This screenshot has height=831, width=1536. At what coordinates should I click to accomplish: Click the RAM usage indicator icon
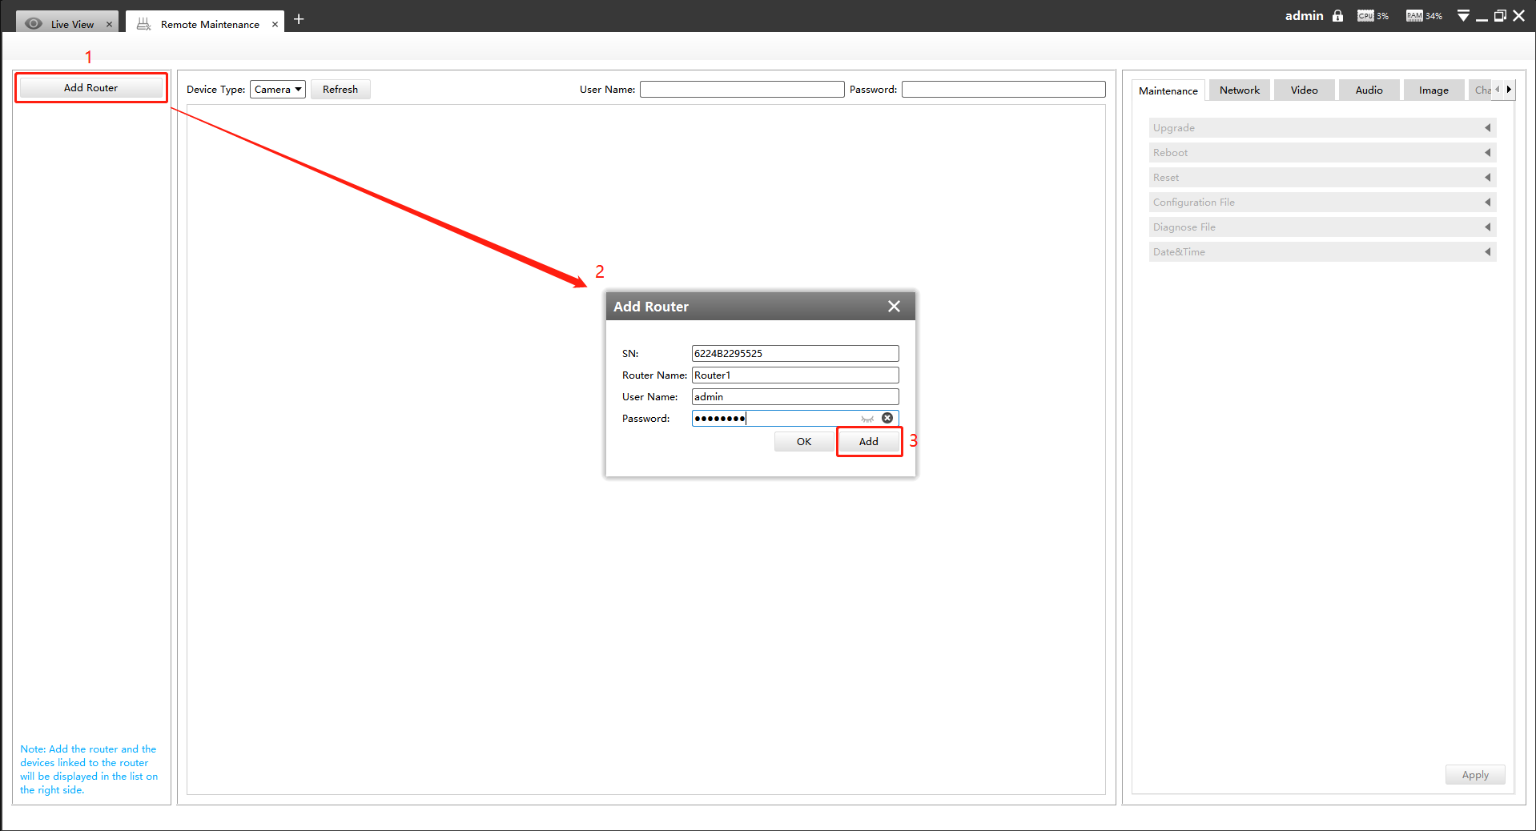tap(1414, 16)
